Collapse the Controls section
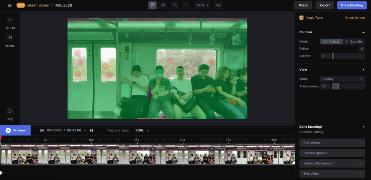Image resolution: width=371 pixels, height=180 pixels. [363, 32]
